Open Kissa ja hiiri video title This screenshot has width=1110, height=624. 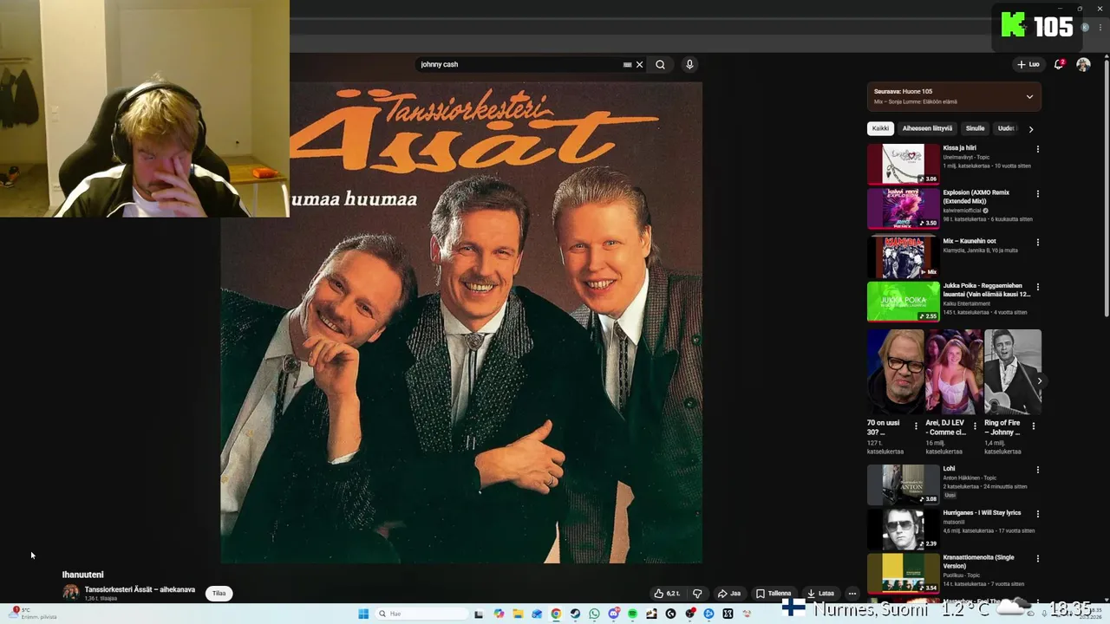[x=960, y=148]
